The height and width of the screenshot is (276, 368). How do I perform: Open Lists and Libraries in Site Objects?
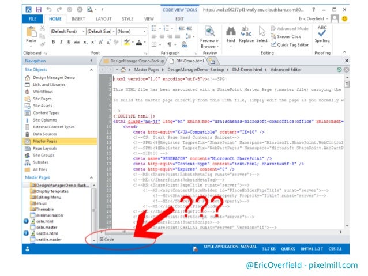pos(49,85)
